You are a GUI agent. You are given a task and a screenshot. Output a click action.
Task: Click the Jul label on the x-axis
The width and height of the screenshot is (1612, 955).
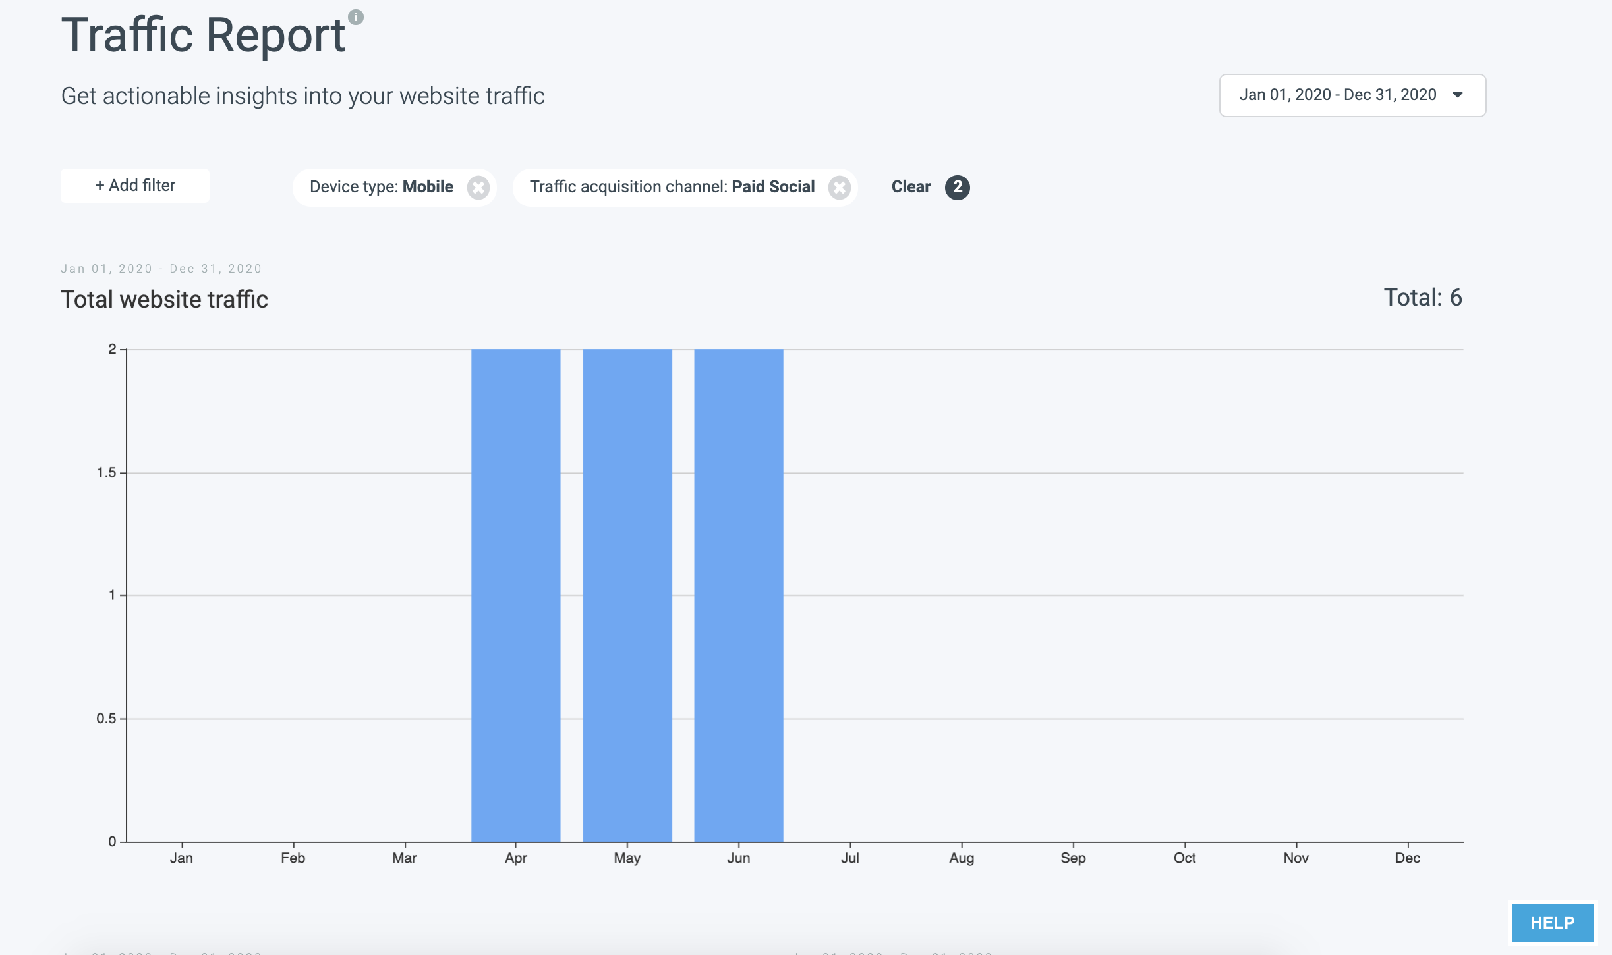(x=849, y=858)
